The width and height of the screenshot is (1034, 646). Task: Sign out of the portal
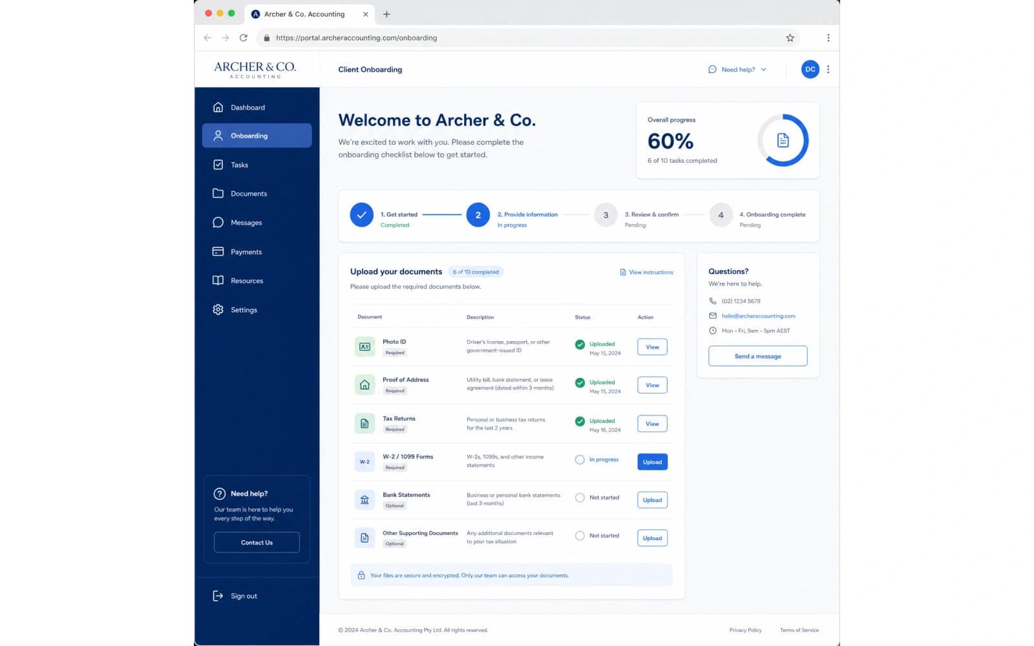point(235,596)
